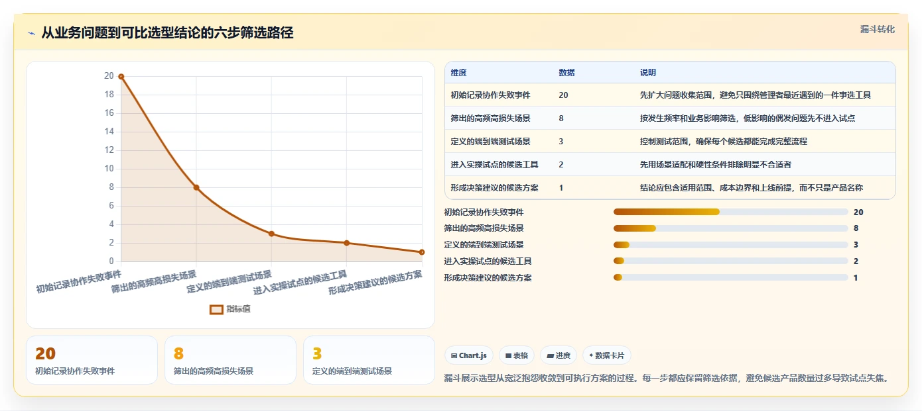Click the progress bar for 筛出的高频高损失场景
The height and width of the screenshot is (411, 922).
731,228
